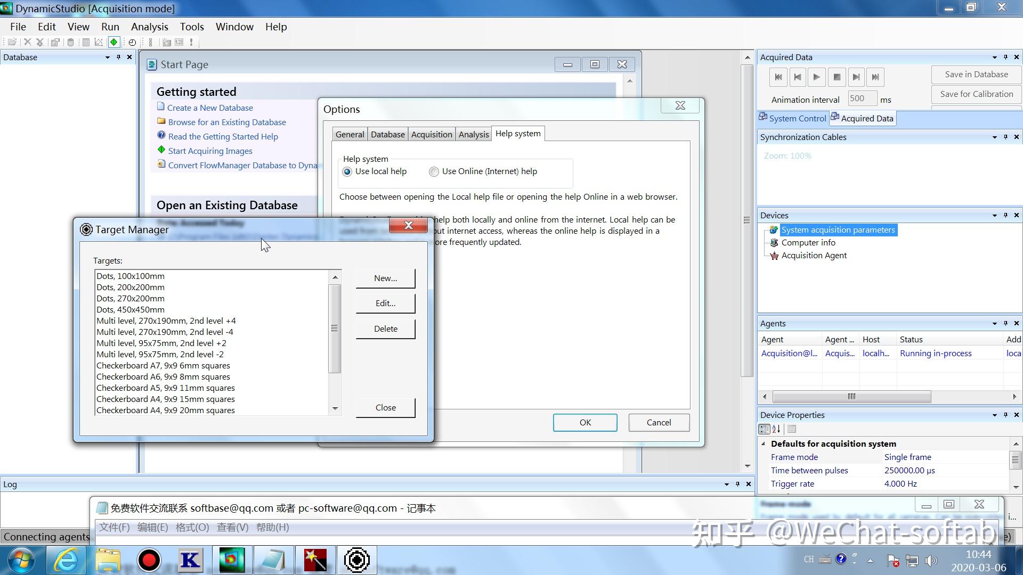Open Target Manager app from taskbar
Viewport: 1023px width, 575px height.
point(356,560)
